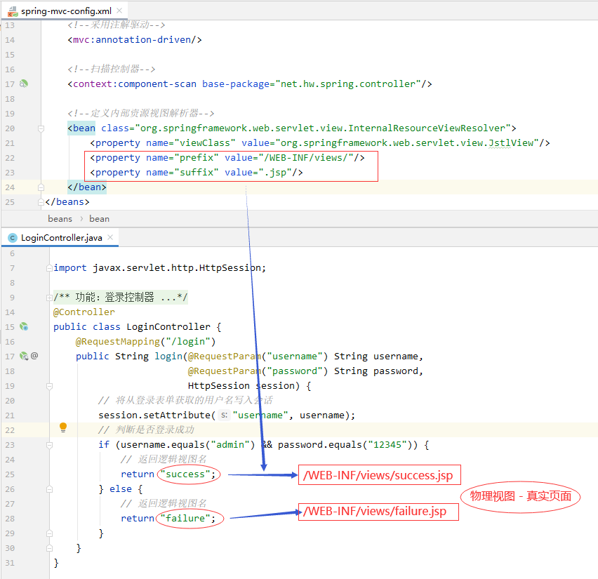Screen dimensions: 598x579
Task: Click the 'bean' breadcrumb item
Action: pyautogui.click(x=99, y=218)
